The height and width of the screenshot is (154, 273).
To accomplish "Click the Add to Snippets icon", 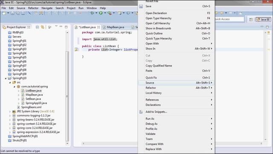I will pyautogui.click(x=141, y=112).
